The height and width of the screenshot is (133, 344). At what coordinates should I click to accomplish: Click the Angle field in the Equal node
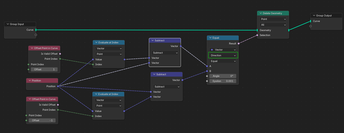point(223,76)
